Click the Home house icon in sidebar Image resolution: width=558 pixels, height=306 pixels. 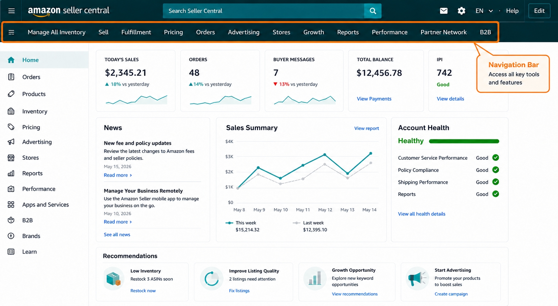(x=11, y=60)
